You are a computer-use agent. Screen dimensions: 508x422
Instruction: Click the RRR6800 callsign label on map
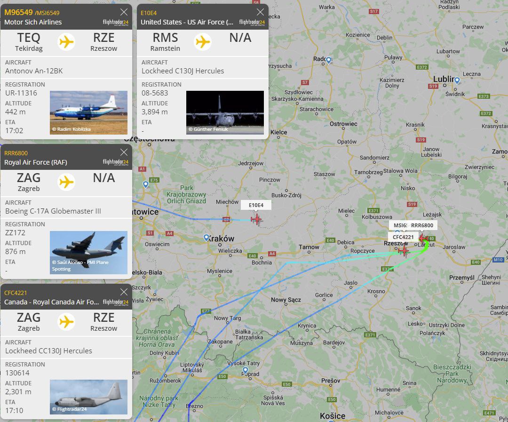click(422, 225)
